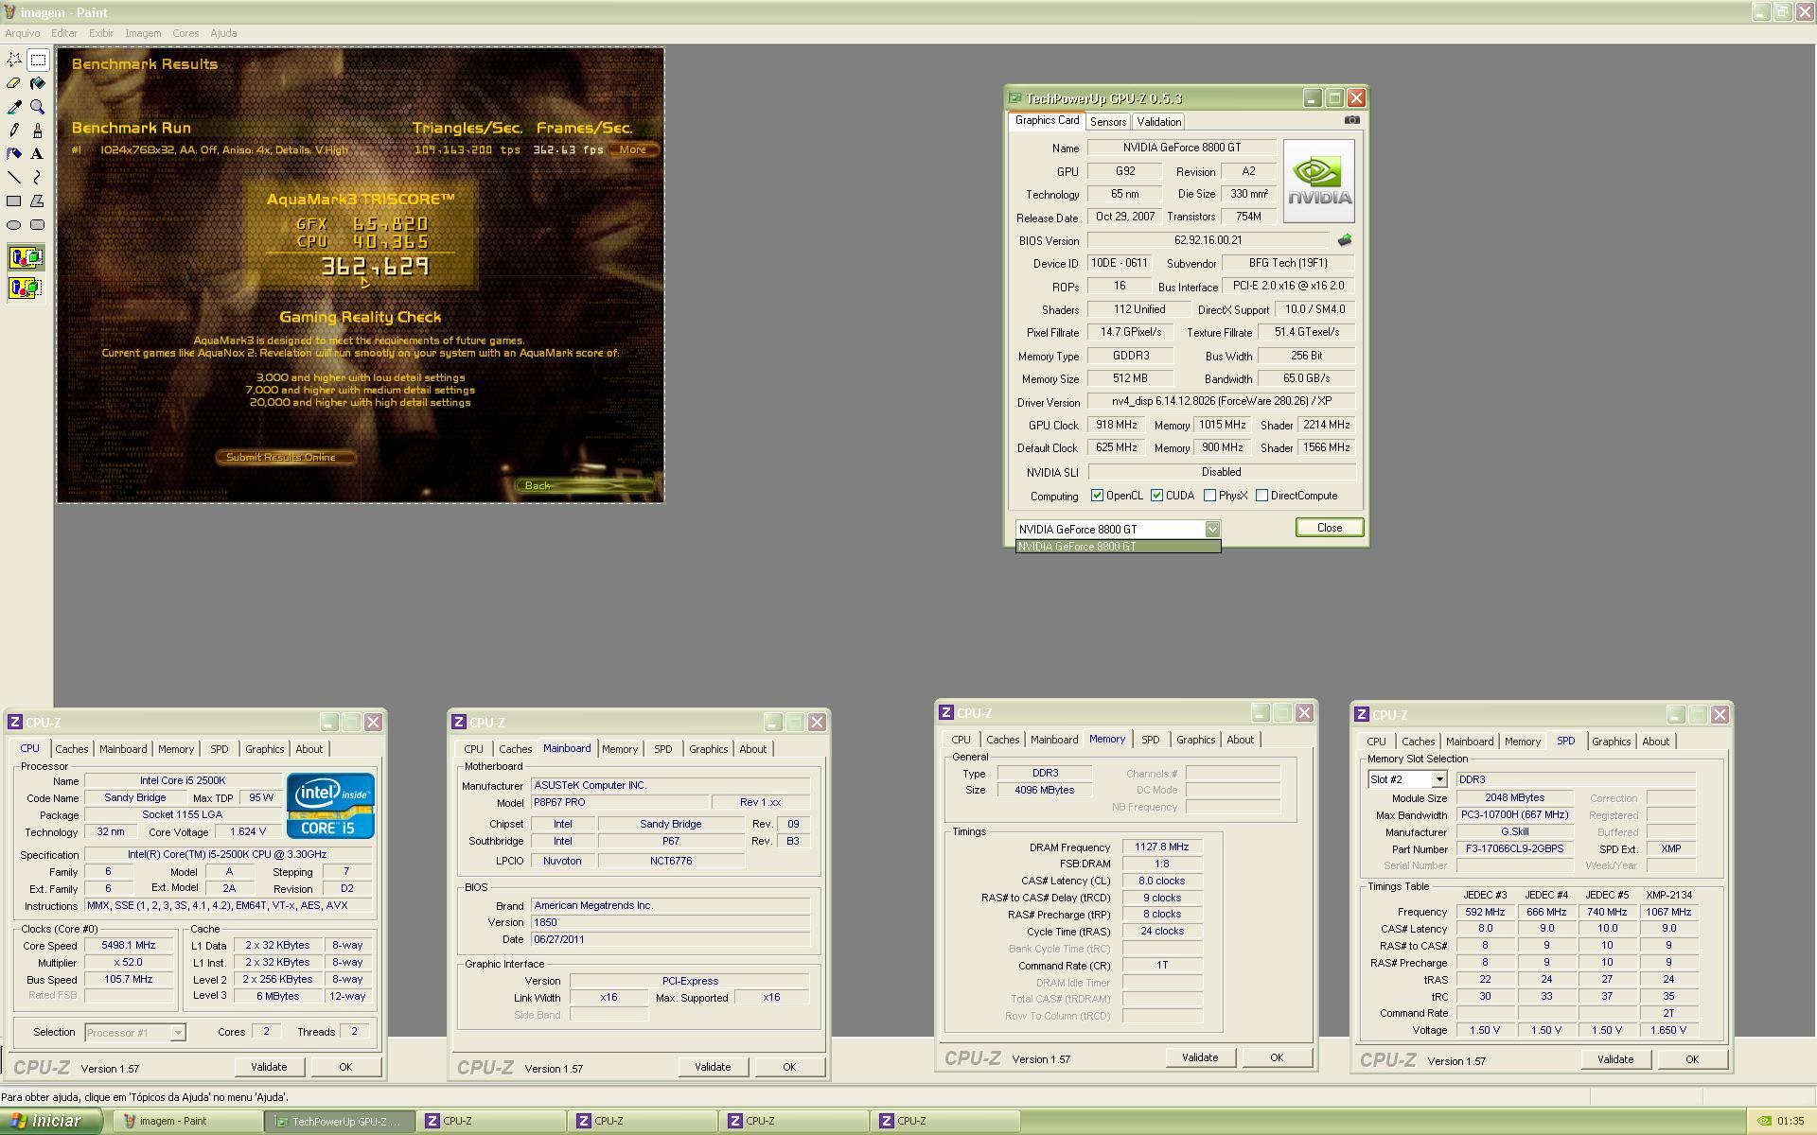Select the Polygon shape tool
This screenshot has height=1135, width=1817.
(38, 201)
